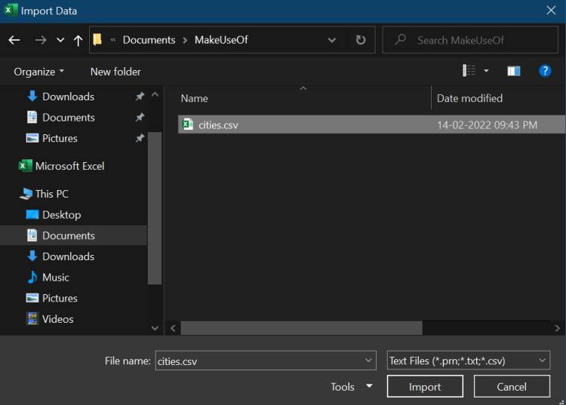Open the Tools menu

pos(351,387)
